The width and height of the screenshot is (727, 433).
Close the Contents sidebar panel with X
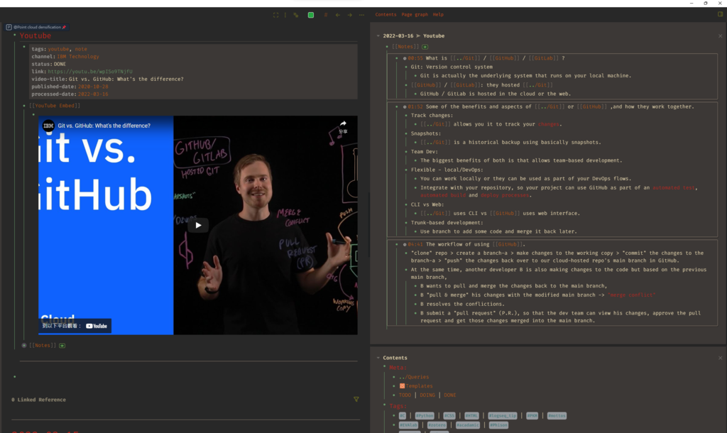coord(720,358)
